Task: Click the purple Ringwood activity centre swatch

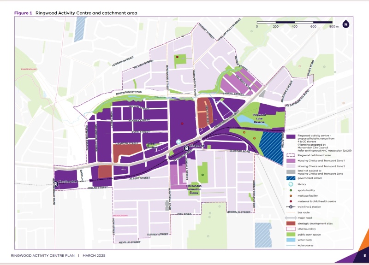Action: tap(291, 137)
